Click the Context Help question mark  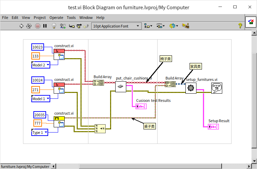(240, 26)
